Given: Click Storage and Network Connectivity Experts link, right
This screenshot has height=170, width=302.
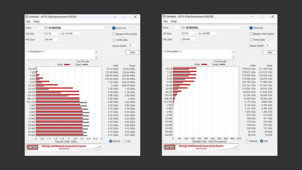Looking at the screenshot, I should [x=201, y=146].
